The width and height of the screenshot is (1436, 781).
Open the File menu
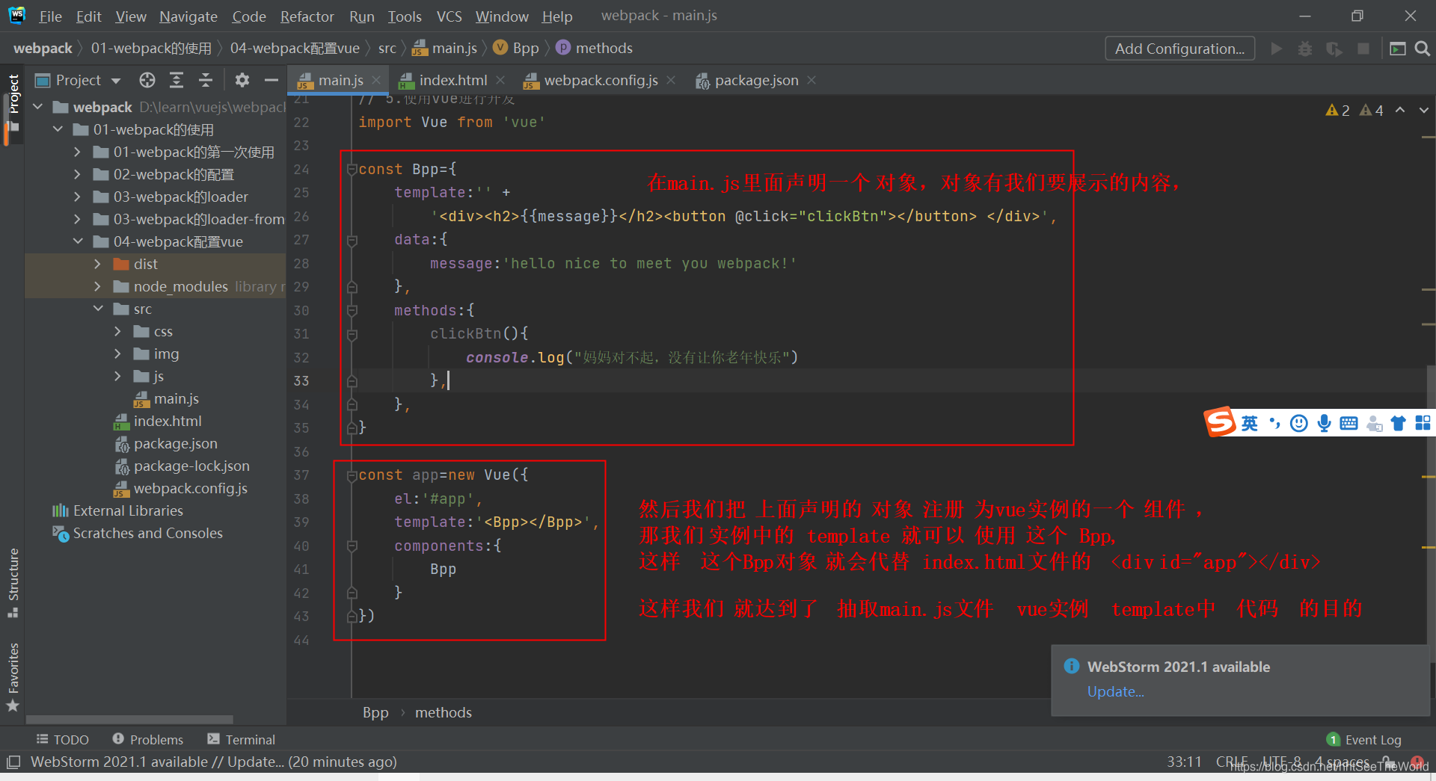pyautogui.click(x=50, y=16)
